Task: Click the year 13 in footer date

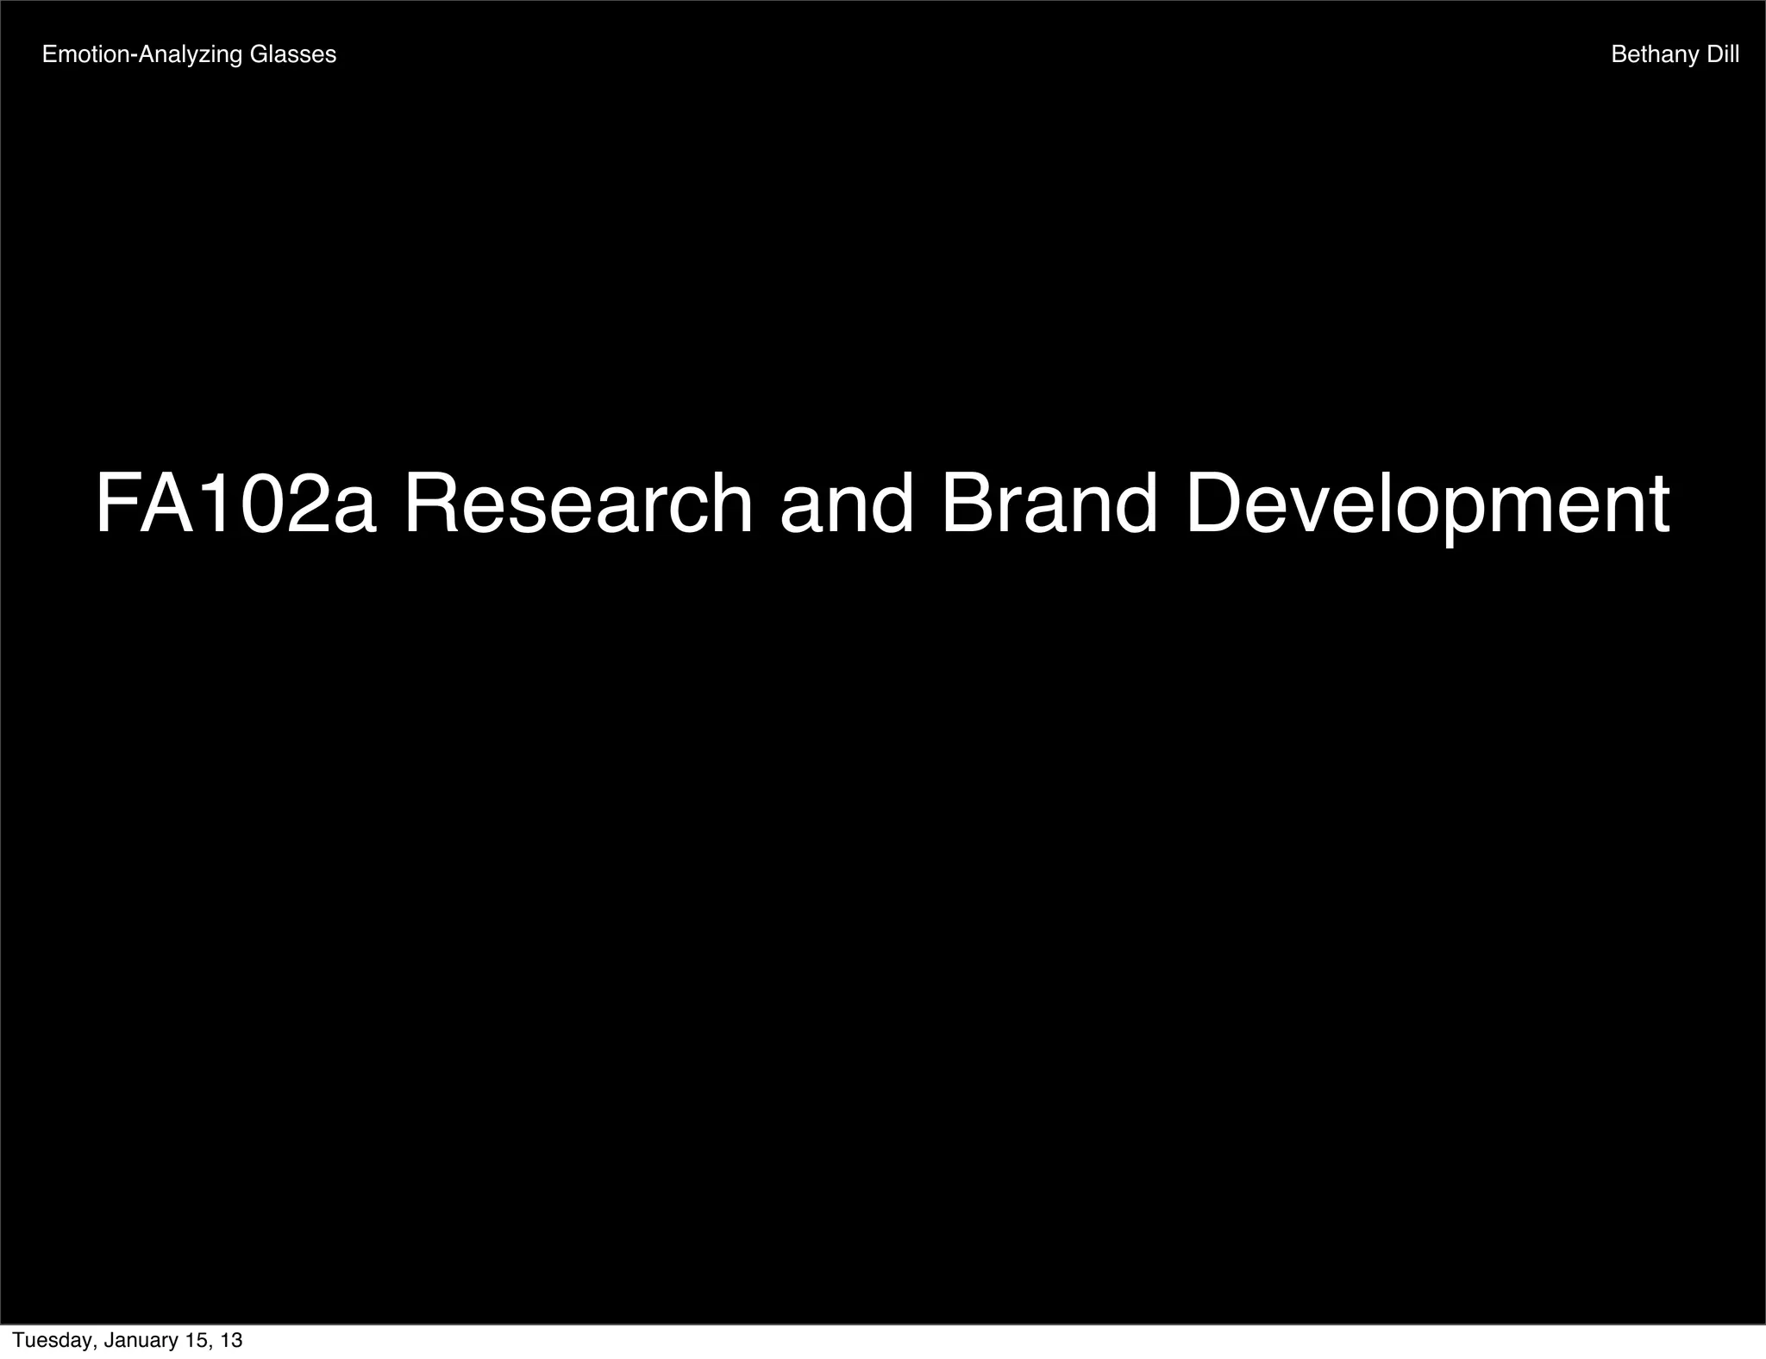Action: [231, 1341]
